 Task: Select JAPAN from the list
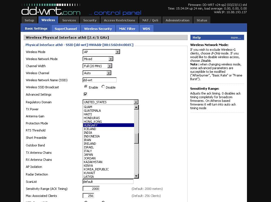click(x=109, y=155)
